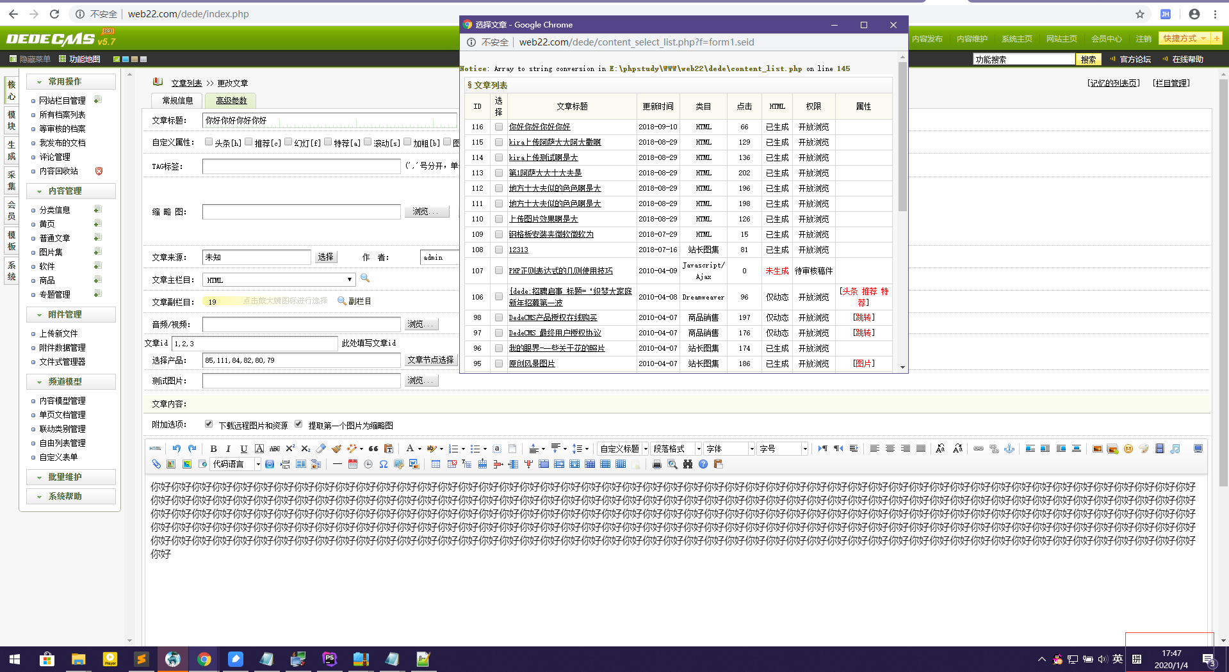Check the 推荐[c] attribute checkbox

coord(248,142)
